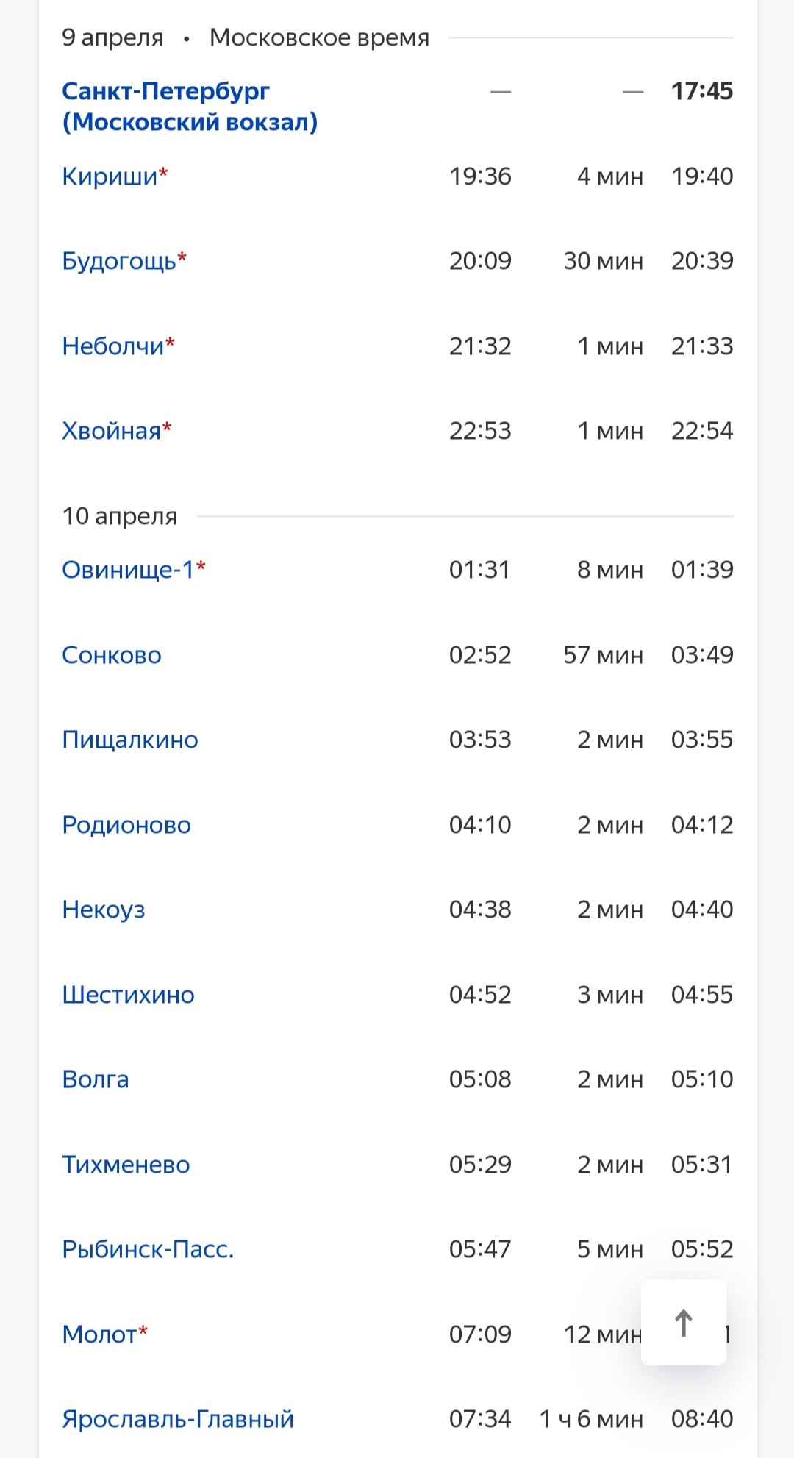Open the Некоуз station link
Screen dimensions: 794x1458
click(104, 910)
